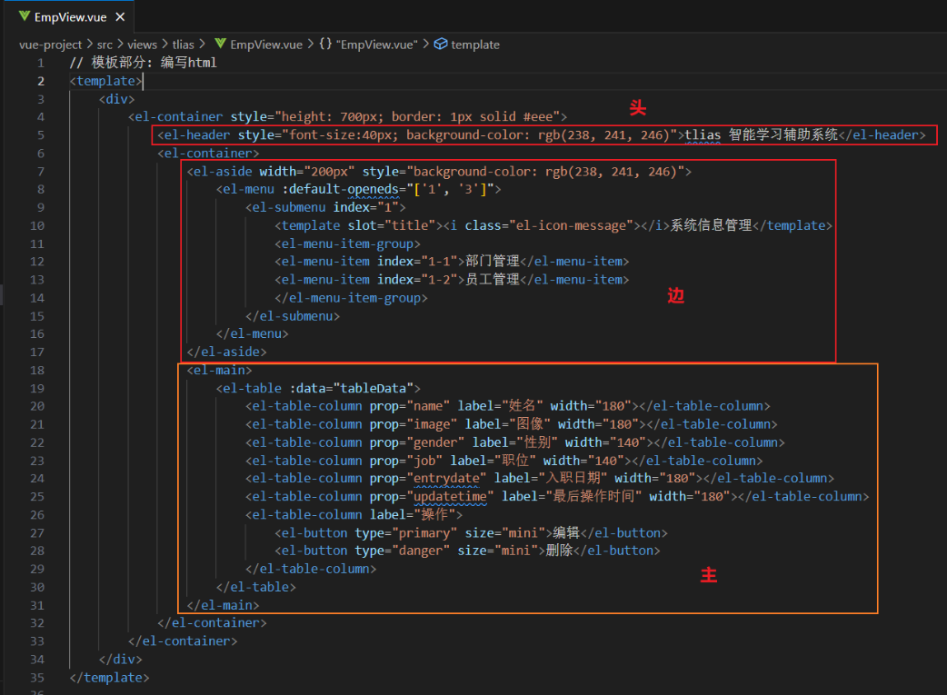Image resolution: width=947 pixels, height=695 pixels.
Task: Click line number 5 in the gutter
Action: 41,134
